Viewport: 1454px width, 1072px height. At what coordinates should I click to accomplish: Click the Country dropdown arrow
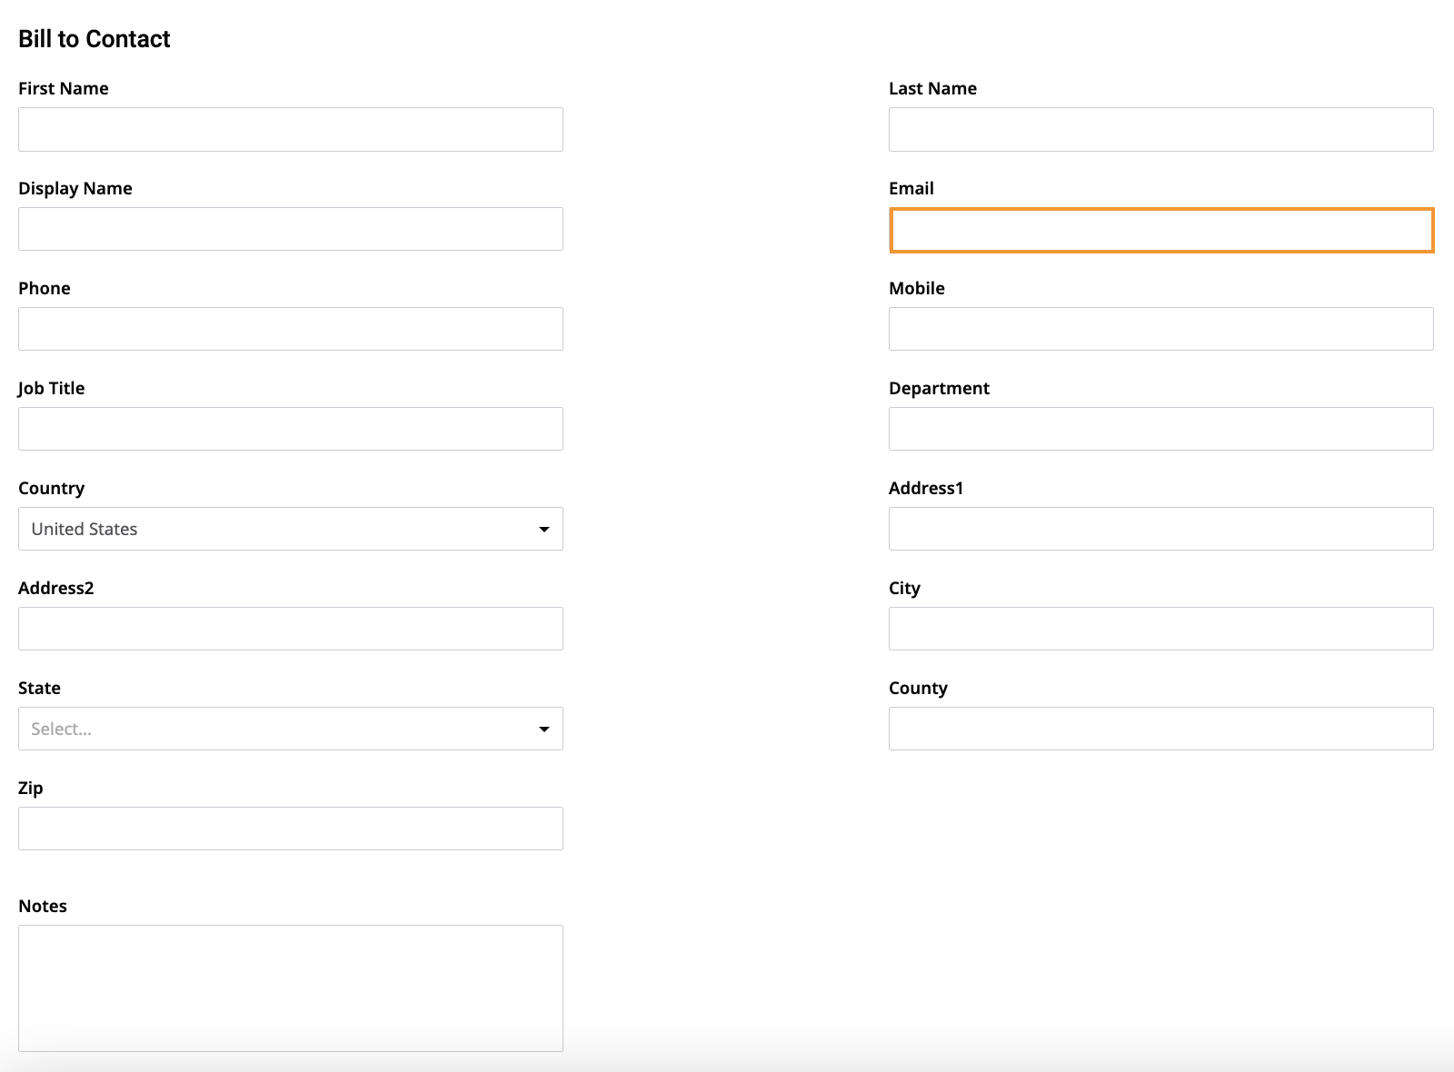pyautogui.click(x=544, y=529)
